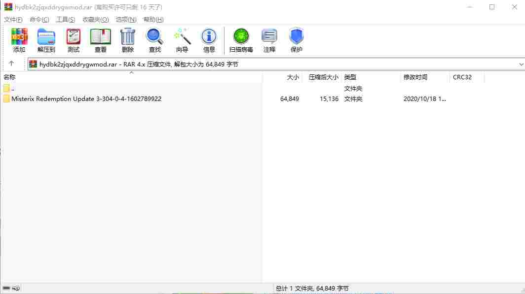The width and height of the screenshot is (525, 294).
Task: Click the WinRAR title bar app icon
Action: click(x=8, y=7)
